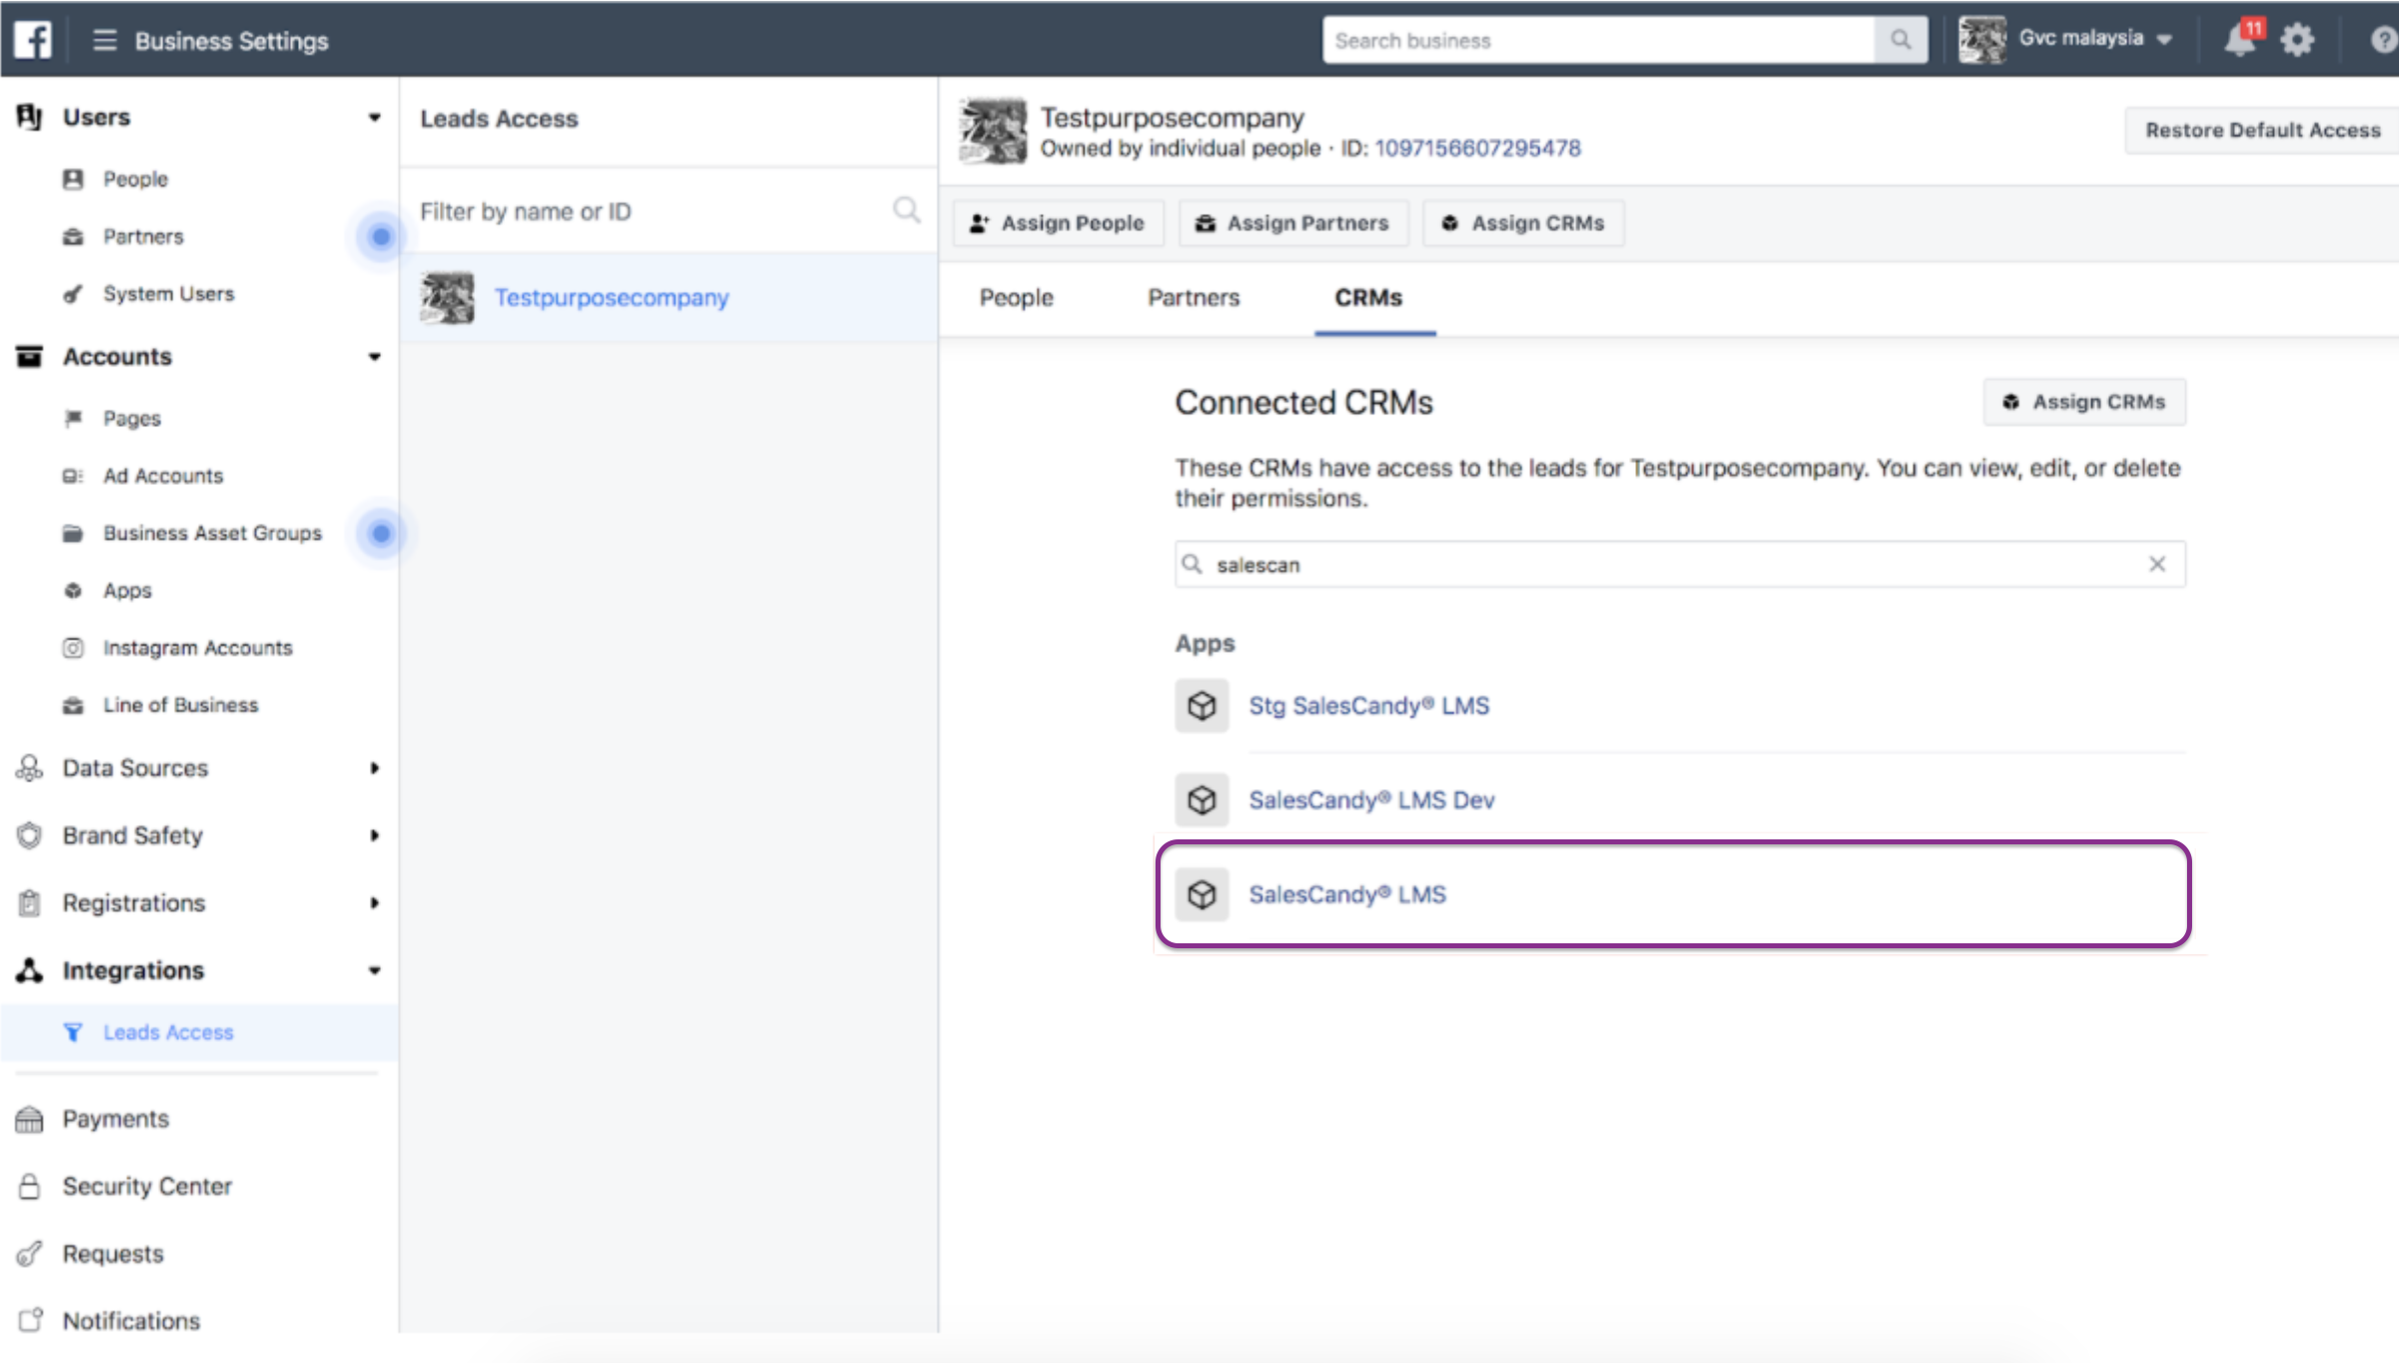Select Ad Accounts in the sidebar
This screenshot has height=1363, width=2399.
pyautogui.click(x=74, y=475)
